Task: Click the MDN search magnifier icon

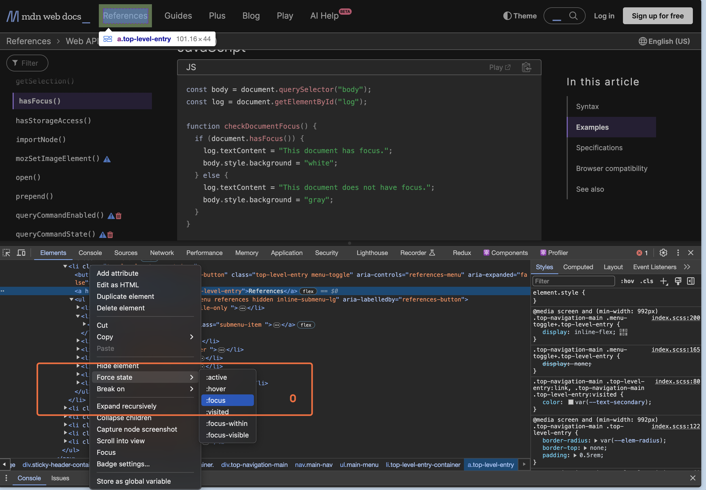Action: (x=573, y=16)
